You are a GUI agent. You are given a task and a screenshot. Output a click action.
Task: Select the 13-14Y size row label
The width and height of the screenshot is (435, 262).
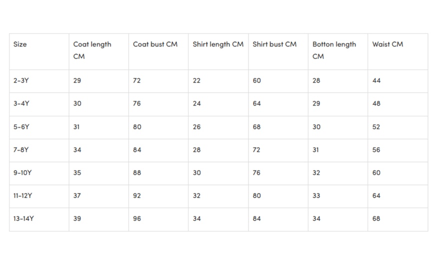coord(23,219)
